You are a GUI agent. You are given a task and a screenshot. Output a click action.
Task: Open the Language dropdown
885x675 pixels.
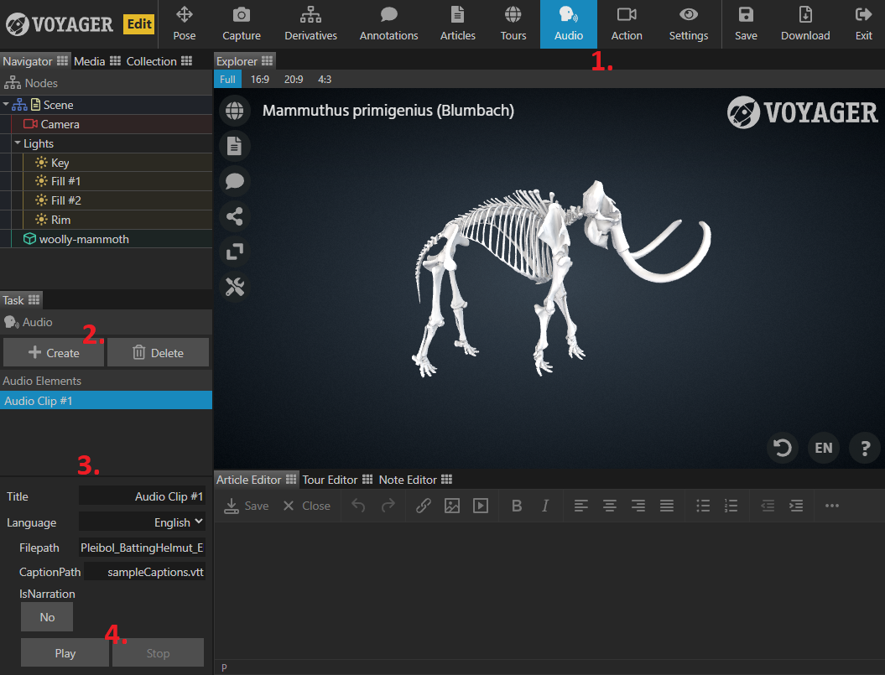pyautogui.click(x=142, y=522)
